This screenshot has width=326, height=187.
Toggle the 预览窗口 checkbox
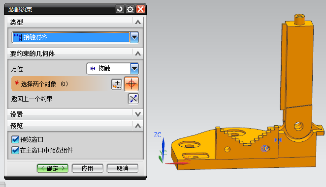(x=15, y=139)
